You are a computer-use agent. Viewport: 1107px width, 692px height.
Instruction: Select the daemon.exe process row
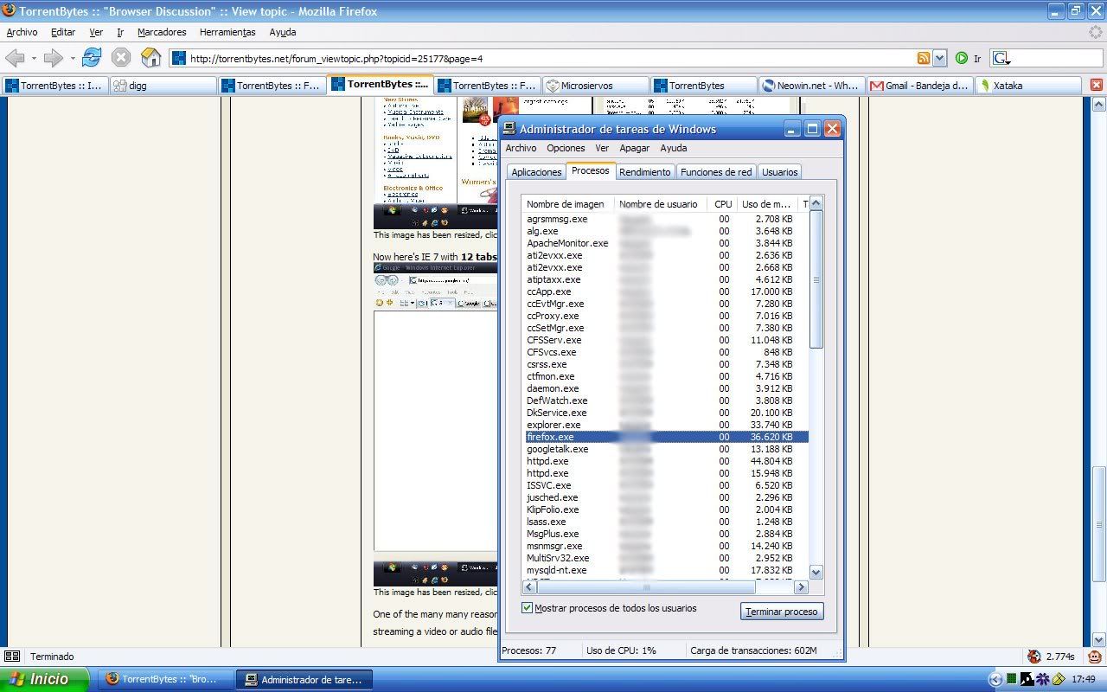pyautogui.click(x=666, y=388)
